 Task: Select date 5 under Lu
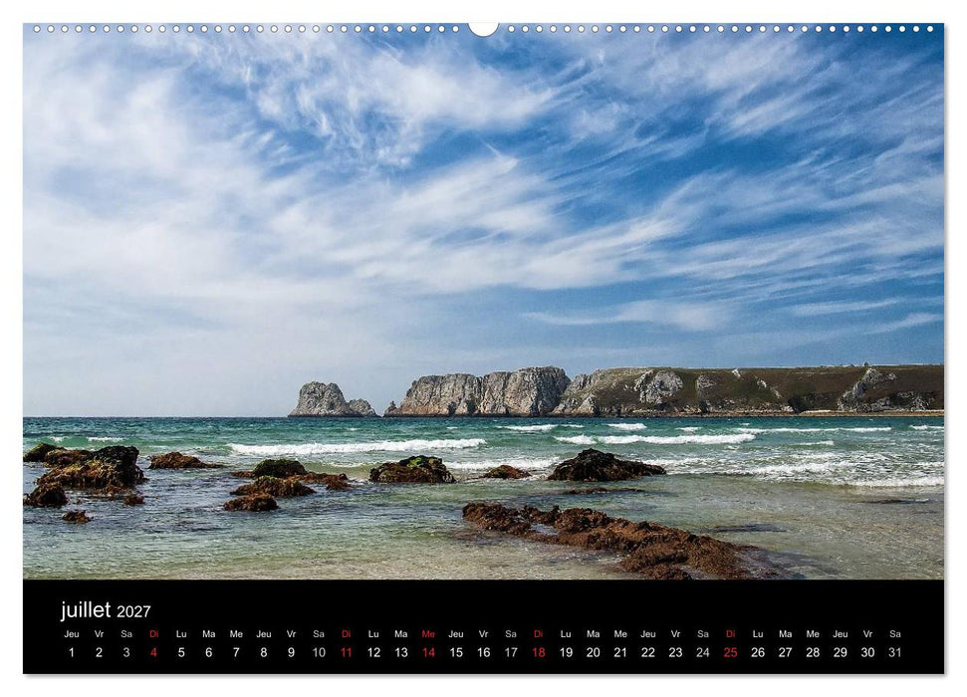point(181,652)
